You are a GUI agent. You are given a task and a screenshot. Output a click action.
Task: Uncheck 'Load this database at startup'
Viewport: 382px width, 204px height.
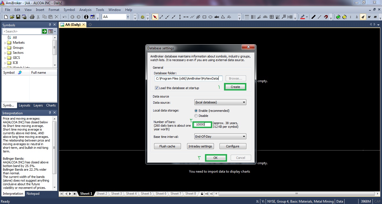[x=157, y=88]
